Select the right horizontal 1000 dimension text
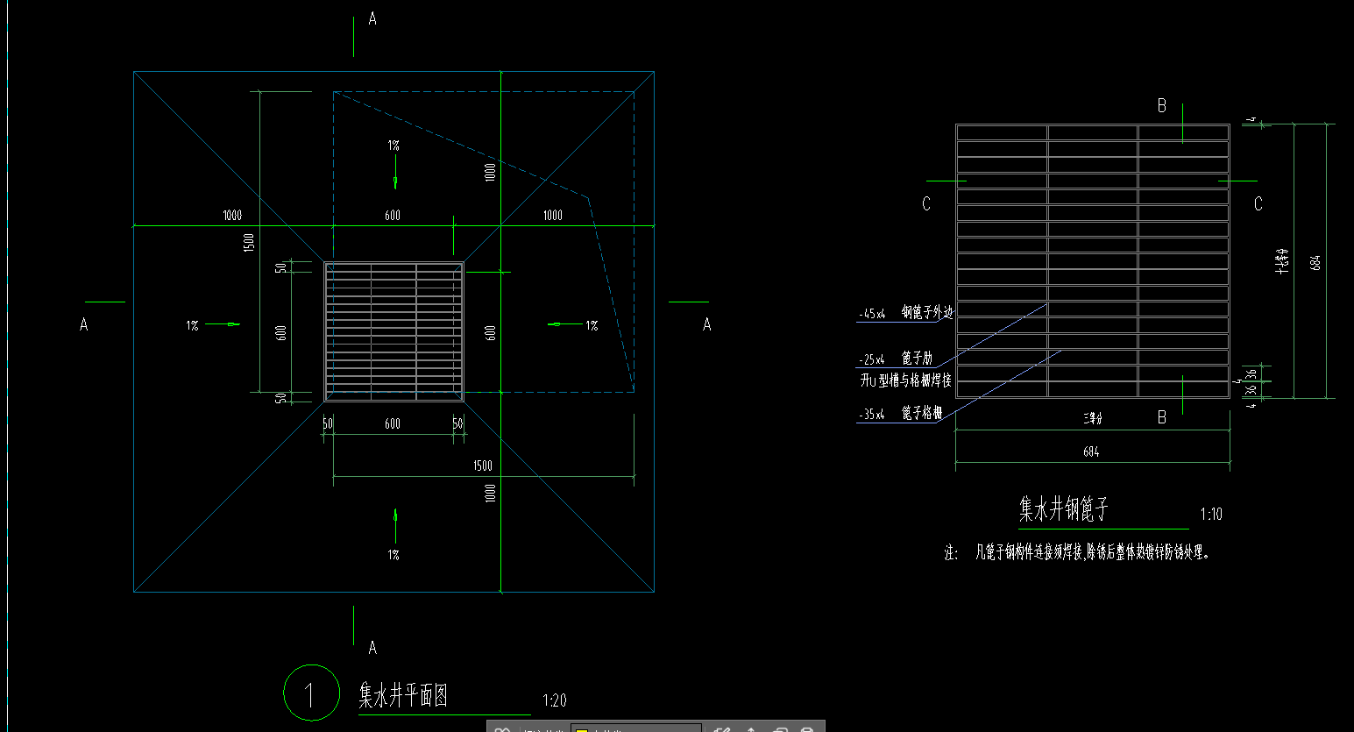This screenshot has width=1354, height=732. pyautogui.click(x=552, y=215)
